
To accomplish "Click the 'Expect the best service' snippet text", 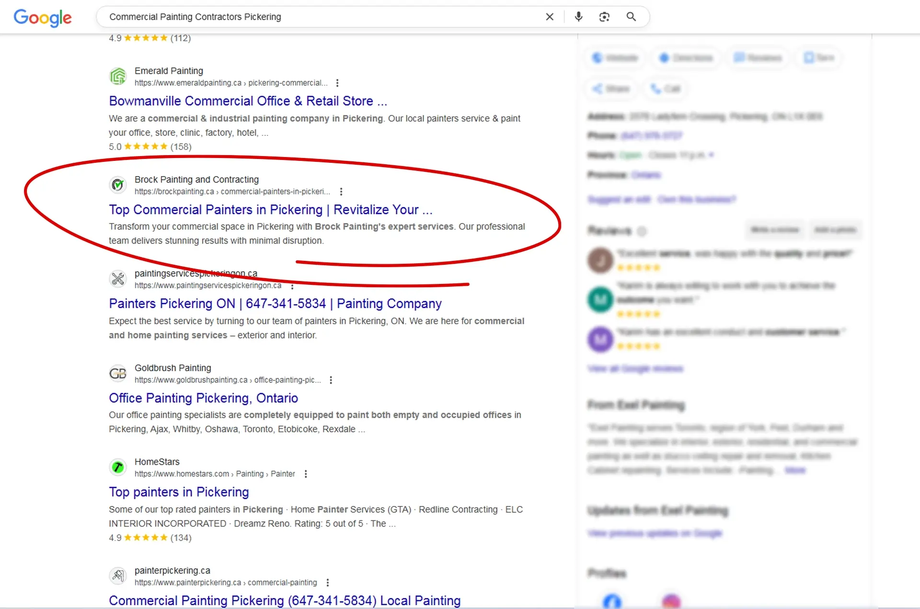I will pos(316,328).
